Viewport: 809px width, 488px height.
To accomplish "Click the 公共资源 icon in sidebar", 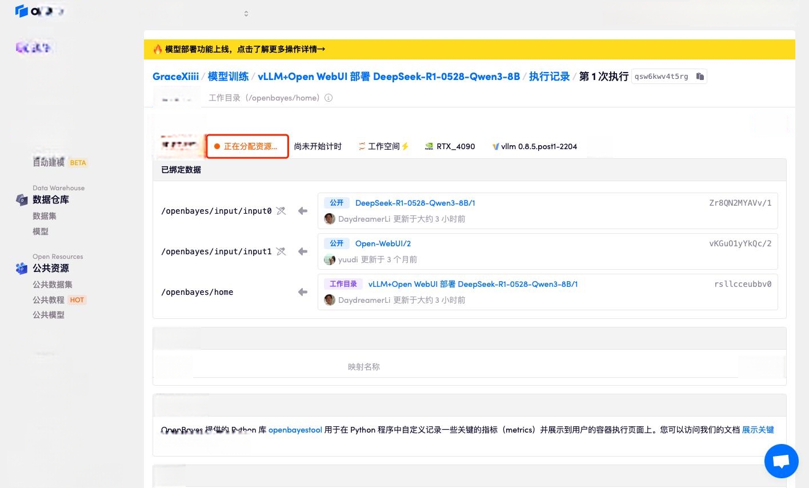I will pyautogui.click(x=22, y=268).
